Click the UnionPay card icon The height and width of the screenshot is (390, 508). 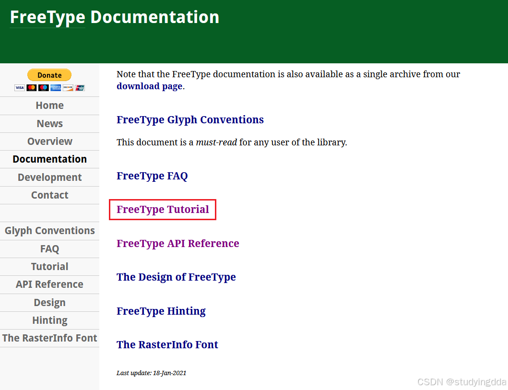80,88
